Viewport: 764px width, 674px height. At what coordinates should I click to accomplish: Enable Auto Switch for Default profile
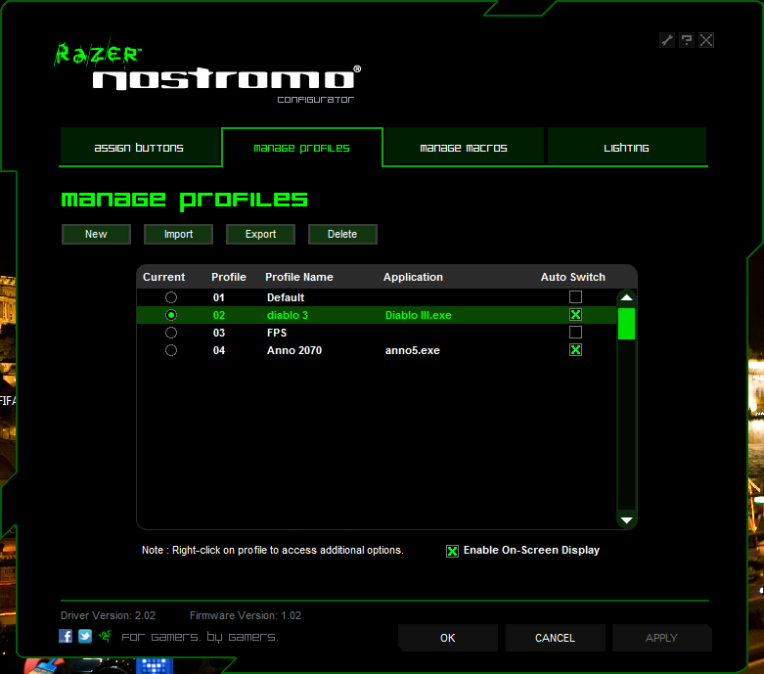point(575,296)
